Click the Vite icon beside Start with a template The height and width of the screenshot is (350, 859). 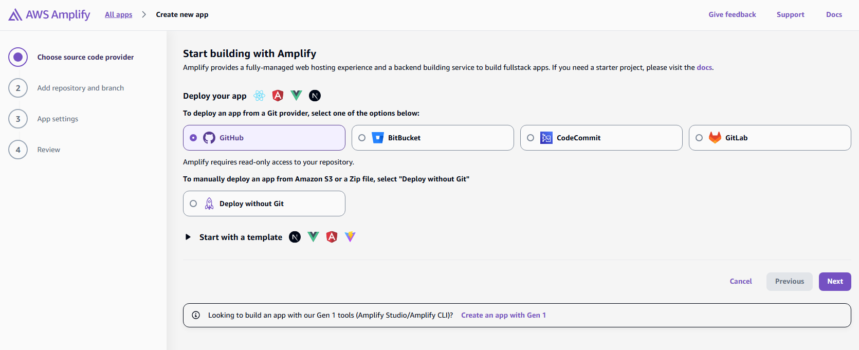click(350, 237)
